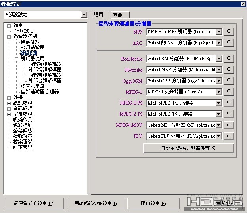Open the MP3 decoder dropdown
This screenshot has width=247, height=213.
point(218,32)
